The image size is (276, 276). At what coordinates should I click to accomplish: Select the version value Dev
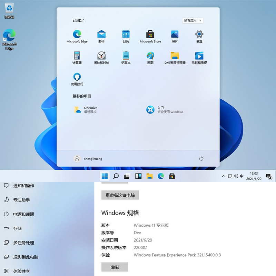tap(137, 233)
